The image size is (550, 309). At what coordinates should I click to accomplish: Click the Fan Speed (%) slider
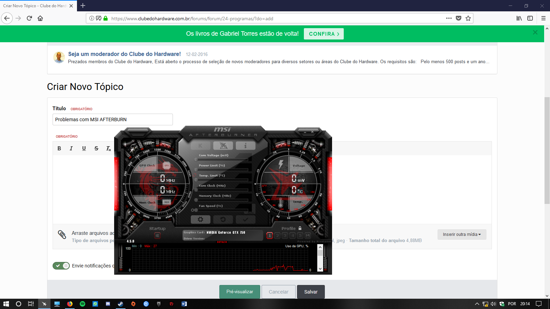(x=221, y=210)
